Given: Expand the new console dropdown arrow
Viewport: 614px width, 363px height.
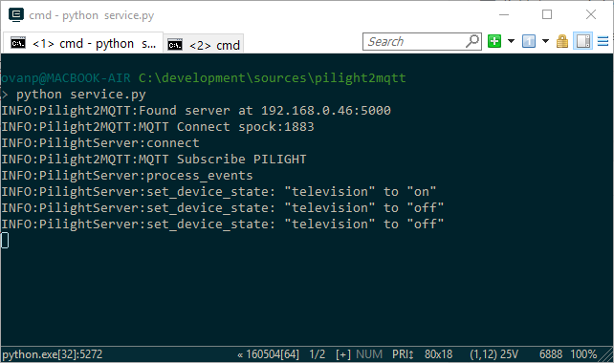Looking at the screenshot, I should 511,41.
